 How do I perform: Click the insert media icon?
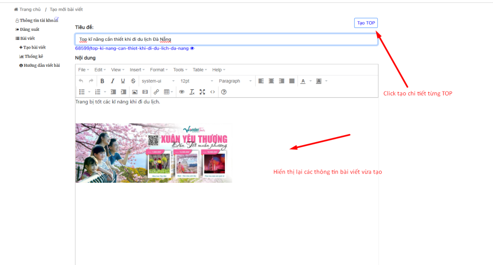(145, 92)
